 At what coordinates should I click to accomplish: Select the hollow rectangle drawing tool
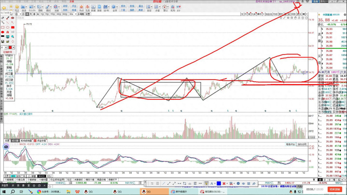(x=3, y=27)
